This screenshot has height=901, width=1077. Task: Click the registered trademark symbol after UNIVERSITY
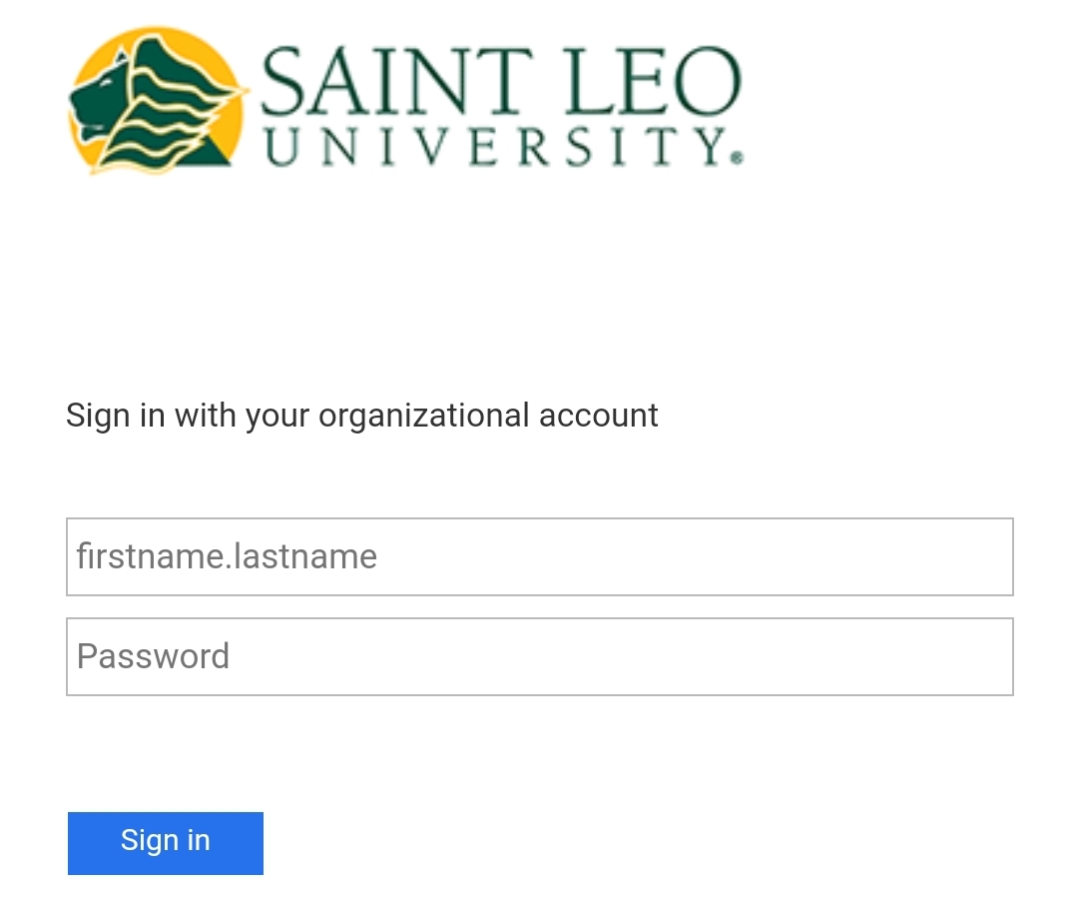coord(737,158)
